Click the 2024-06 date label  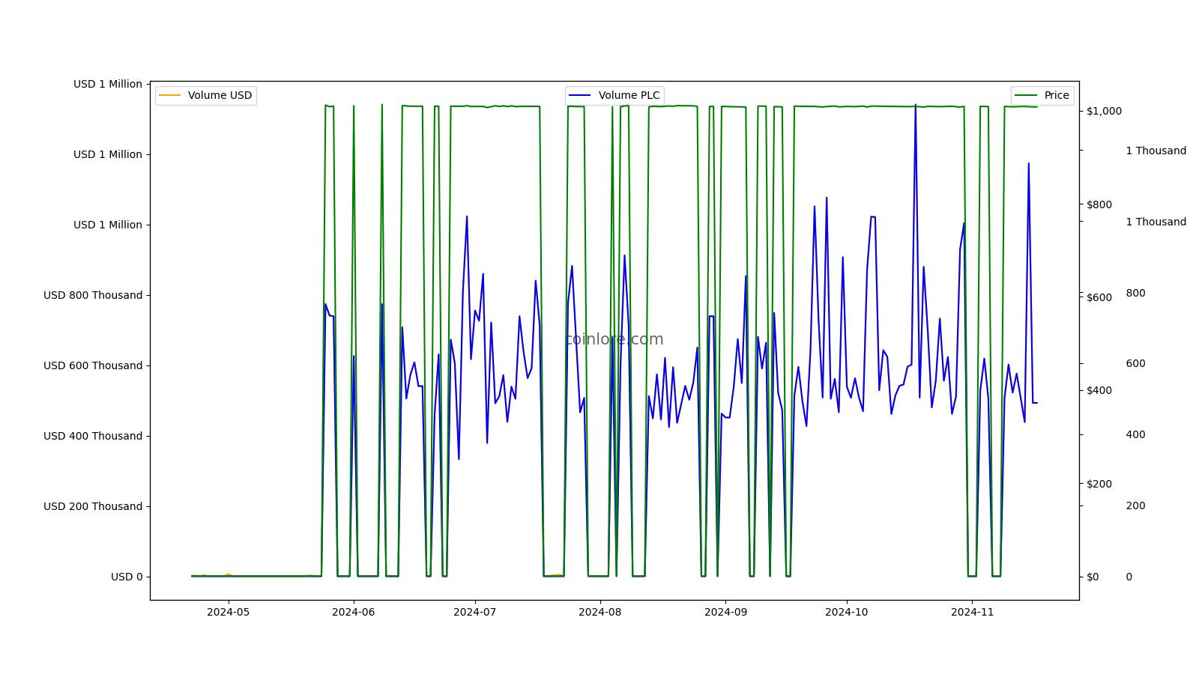[x=353, y=612]
